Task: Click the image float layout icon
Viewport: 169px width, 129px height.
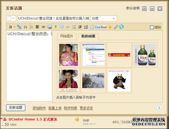Action: pyautogui.click(x=86, y=27)
